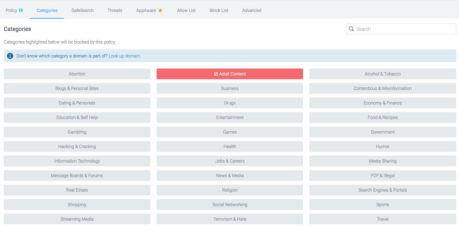
Task: Click the info icon next to Policy
Action: pos(21,10)
